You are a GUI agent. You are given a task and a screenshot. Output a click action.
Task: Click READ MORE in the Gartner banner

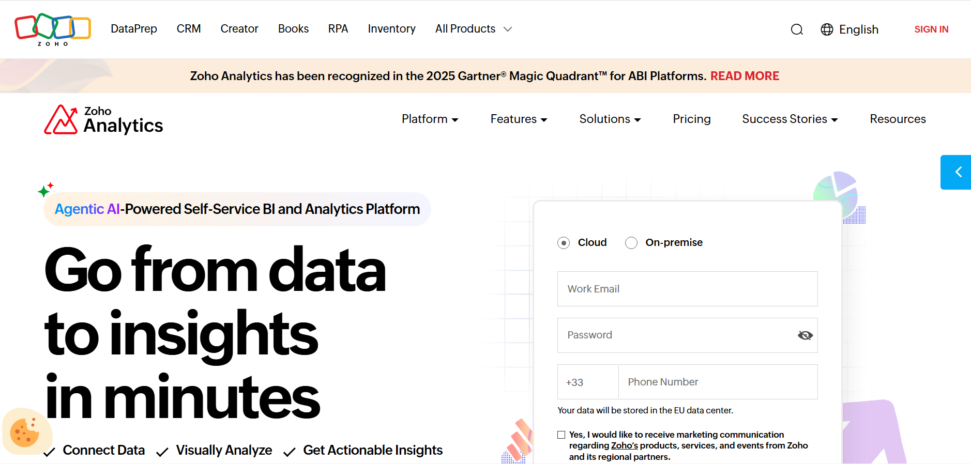click(745, 76)
